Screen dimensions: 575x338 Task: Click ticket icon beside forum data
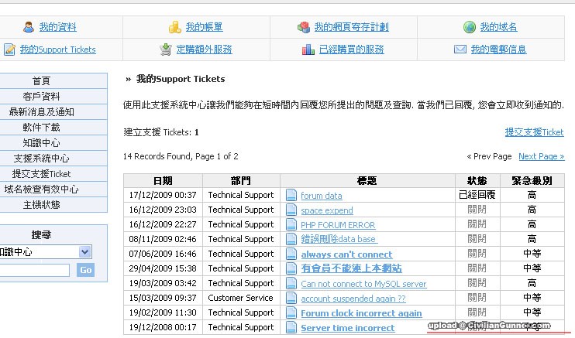291,195
